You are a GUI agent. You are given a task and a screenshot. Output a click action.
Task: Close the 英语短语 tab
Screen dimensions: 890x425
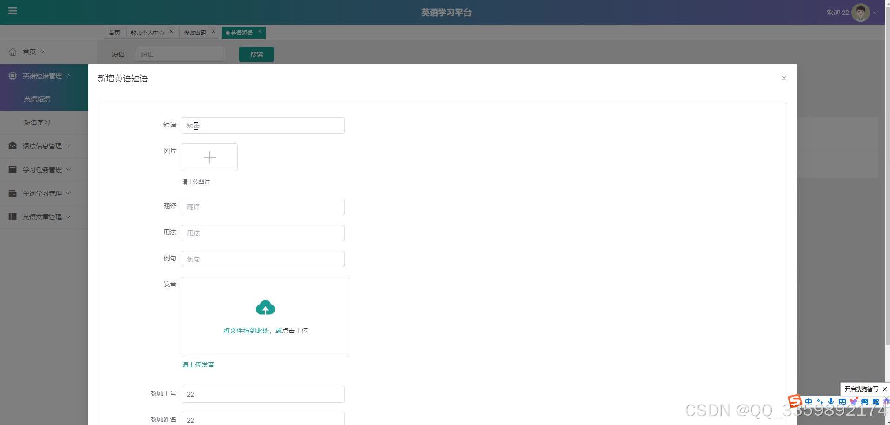click(x=260, y=32)
